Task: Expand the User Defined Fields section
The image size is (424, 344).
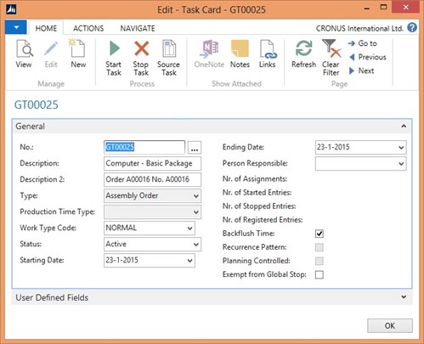Action: pos(404,297)
